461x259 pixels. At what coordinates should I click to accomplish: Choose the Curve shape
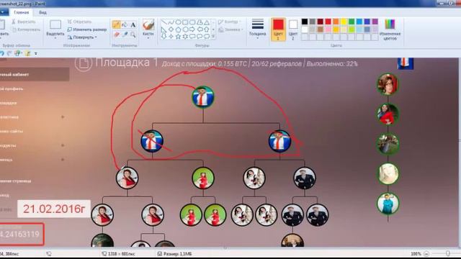point(171,22)
